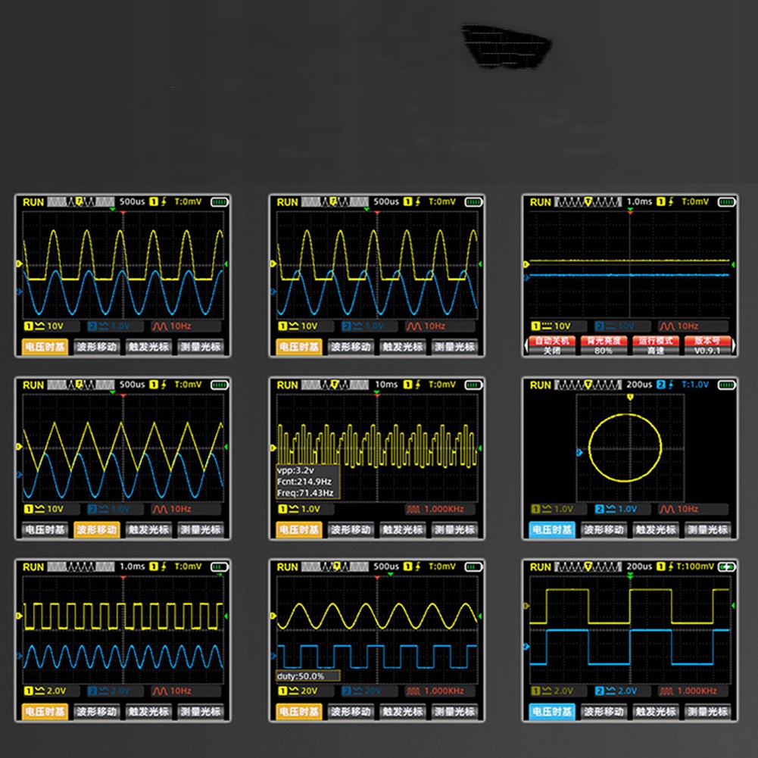Click RUN status on XY circle screen
The height and width of the screenshot is (758, 758).
540,385
